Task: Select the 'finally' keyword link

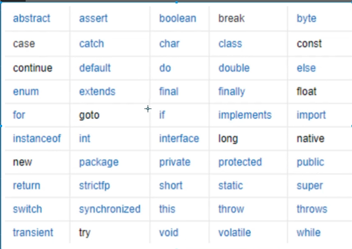Action: [x=232, y=91]
